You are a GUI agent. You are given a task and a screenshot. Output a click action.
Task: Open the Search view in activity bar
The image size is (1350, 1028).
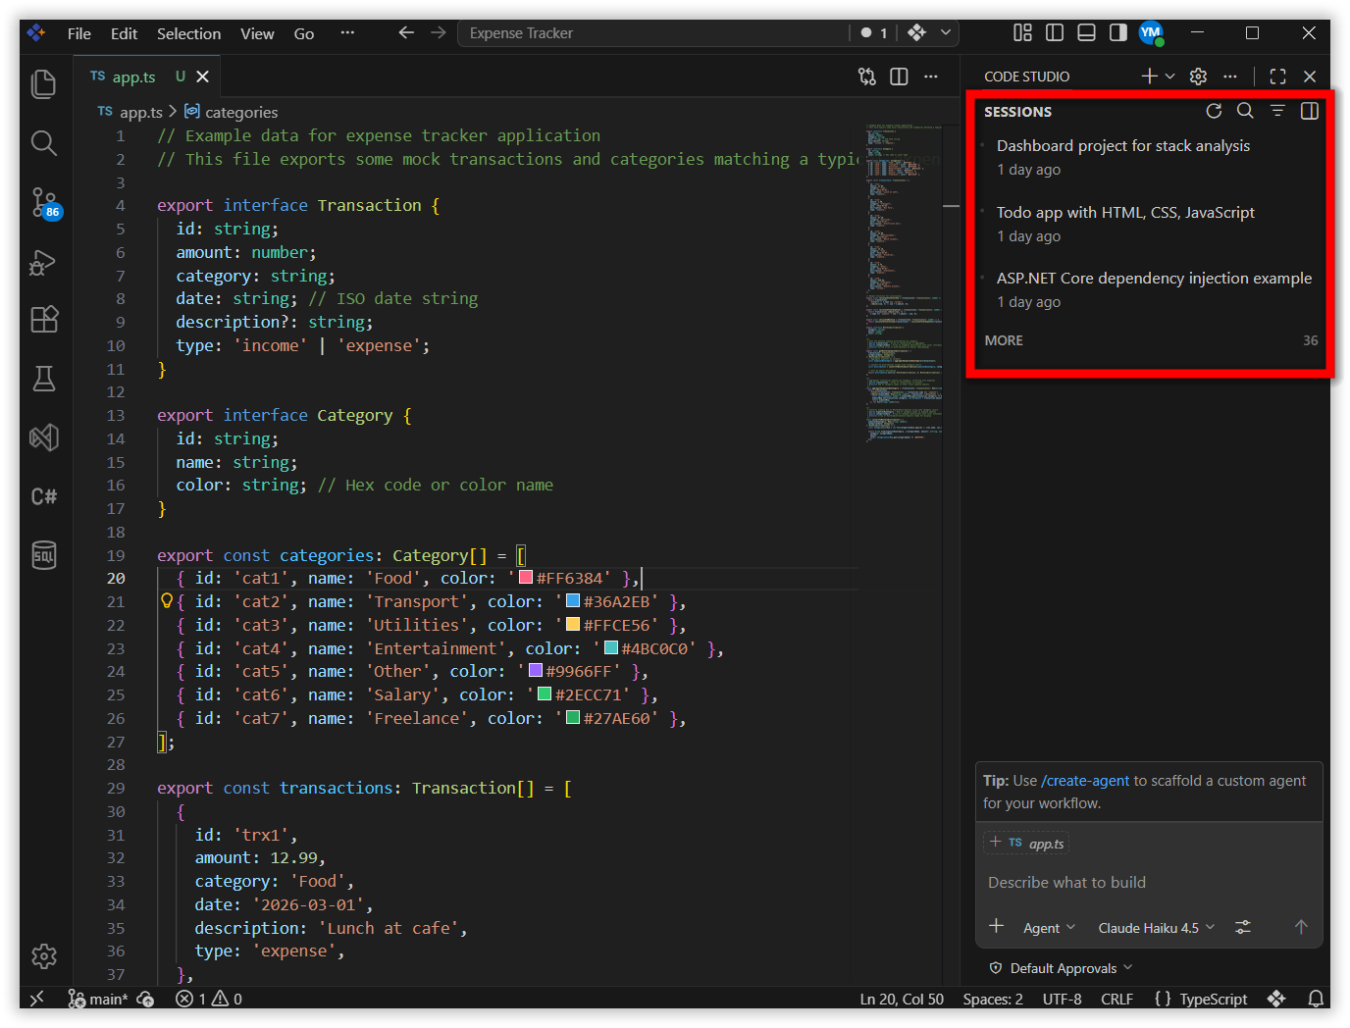[x=44, y=143]
